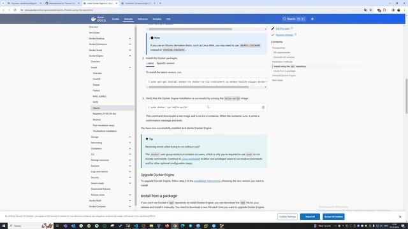
Task: Click the page vertical scrollbar thumb
Action: click(x=406, y=96)
